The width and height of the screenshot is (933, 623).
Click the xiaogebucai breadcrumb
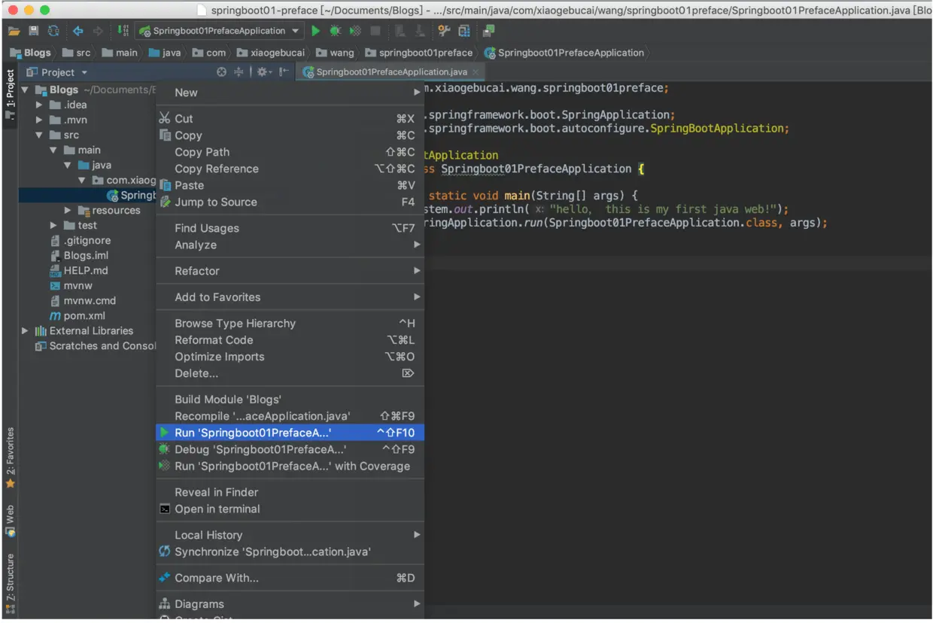pyautogui.click(x=270, y=53)
